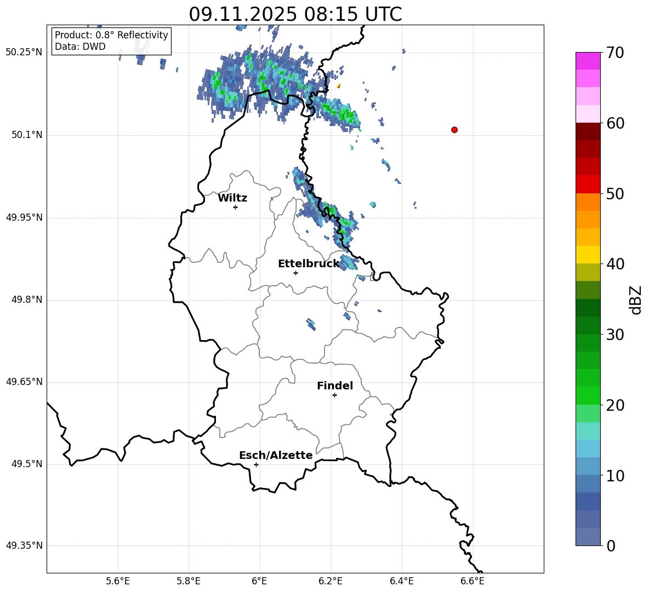The height and width of the screenshot is (592, 649).
Task: Click the 6°E longitude label
Action: pos(259,581)
